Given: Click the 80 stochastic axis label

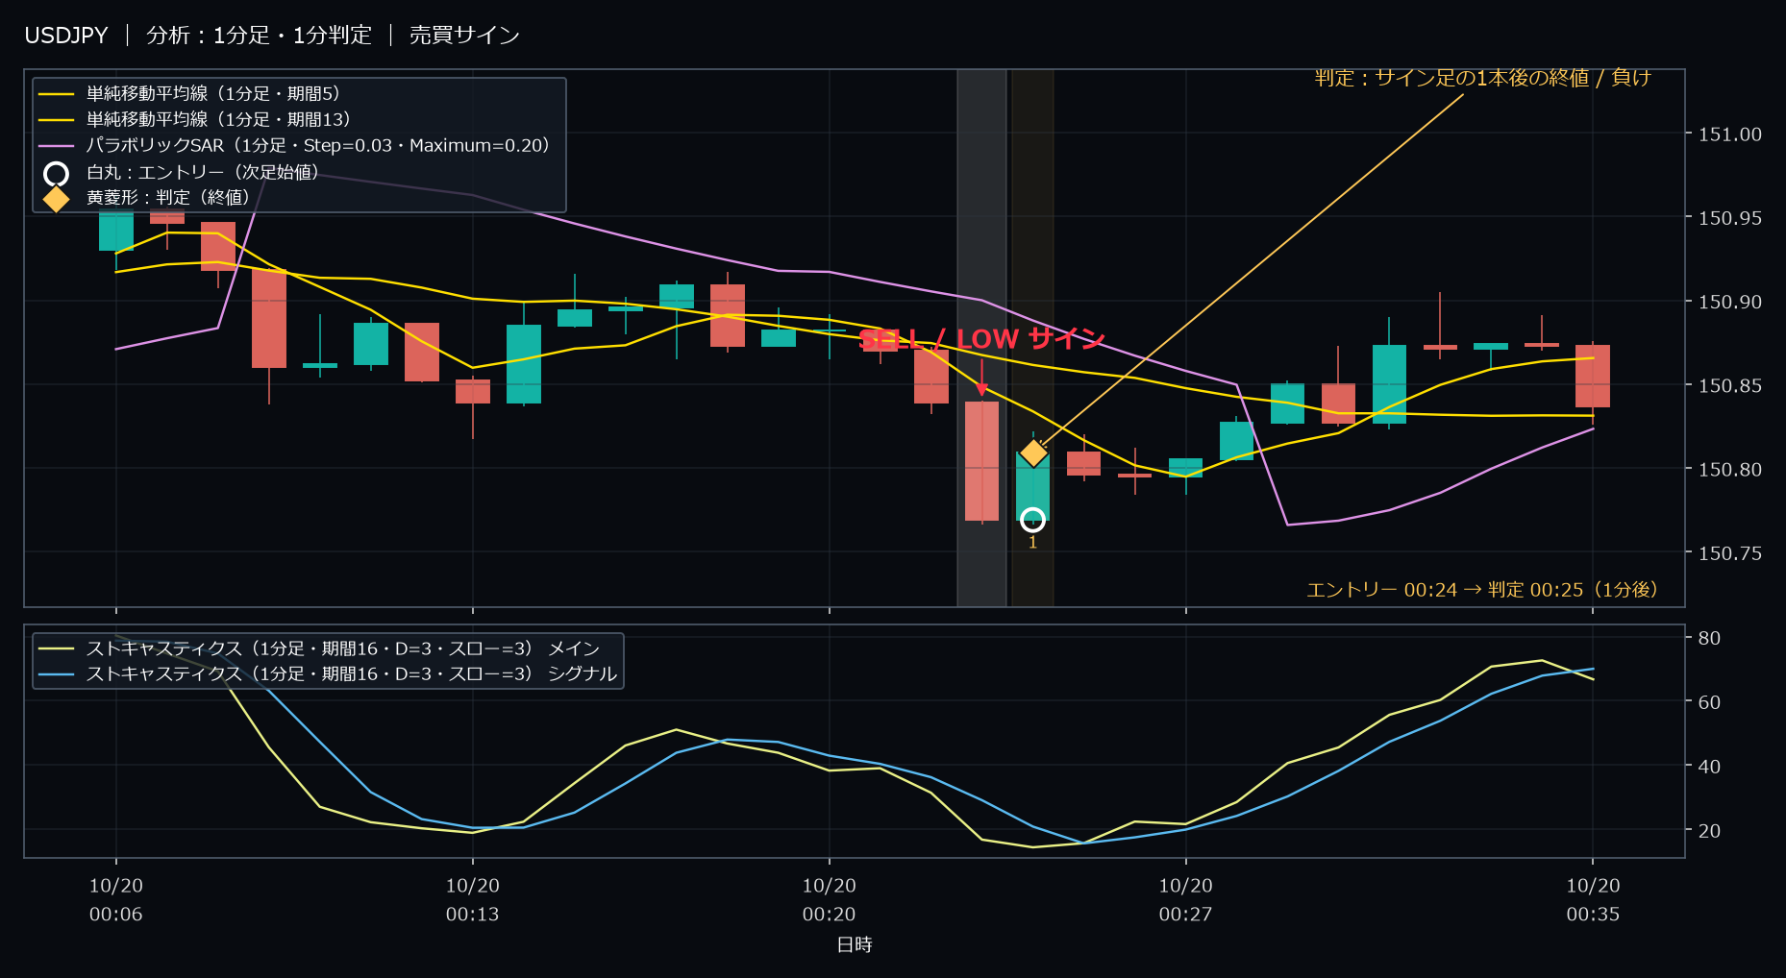Looking at the screenshot, I should 1709,638.
